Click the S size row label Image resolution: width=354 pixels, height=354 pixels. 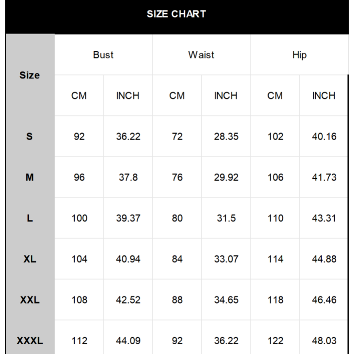click(x=30, y=136)
